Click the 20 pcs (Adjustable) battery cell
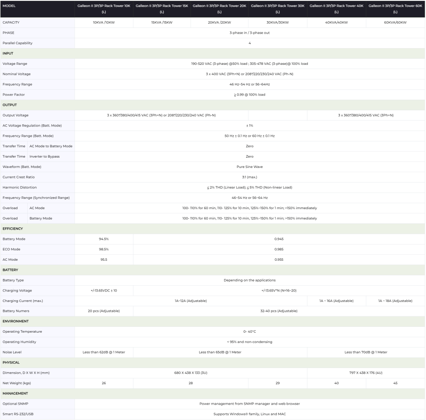426x420 pixels. coord(104,311)
